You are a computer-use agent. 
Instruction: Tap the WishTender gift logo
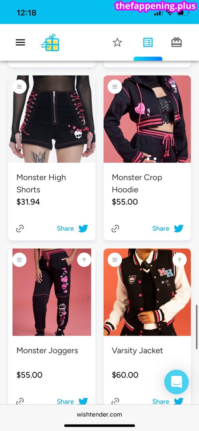click(x=50, y=43)
